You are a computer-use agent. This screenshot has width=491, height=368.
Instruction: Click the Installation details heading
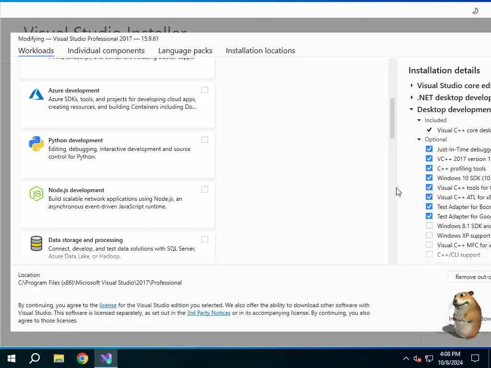tap(444, 70)
